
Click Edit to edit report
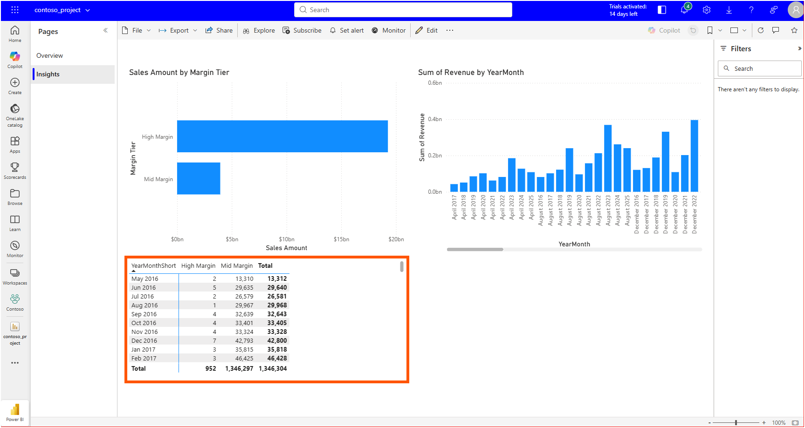[x=427, y=30]
